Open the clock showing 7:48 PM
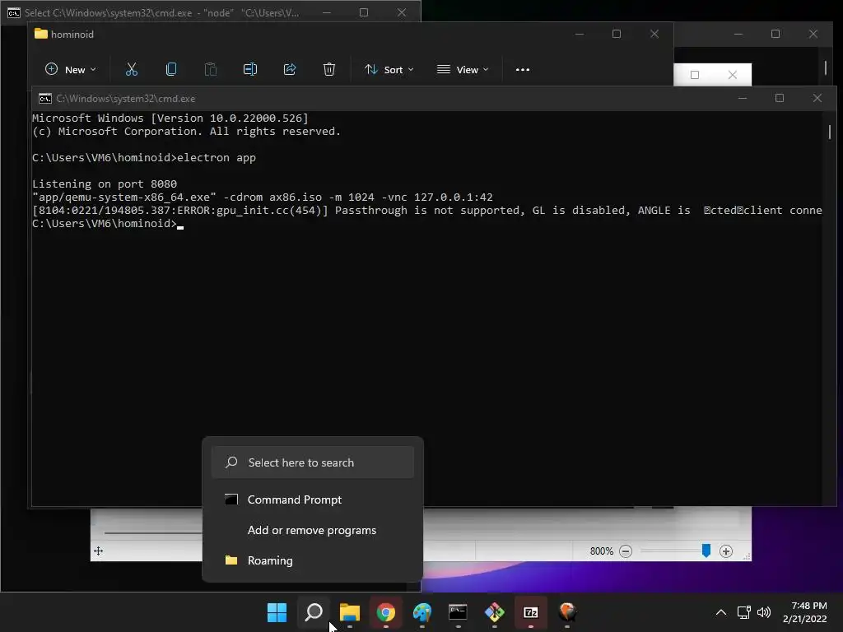The image size is (843, 632). [805, 612]
